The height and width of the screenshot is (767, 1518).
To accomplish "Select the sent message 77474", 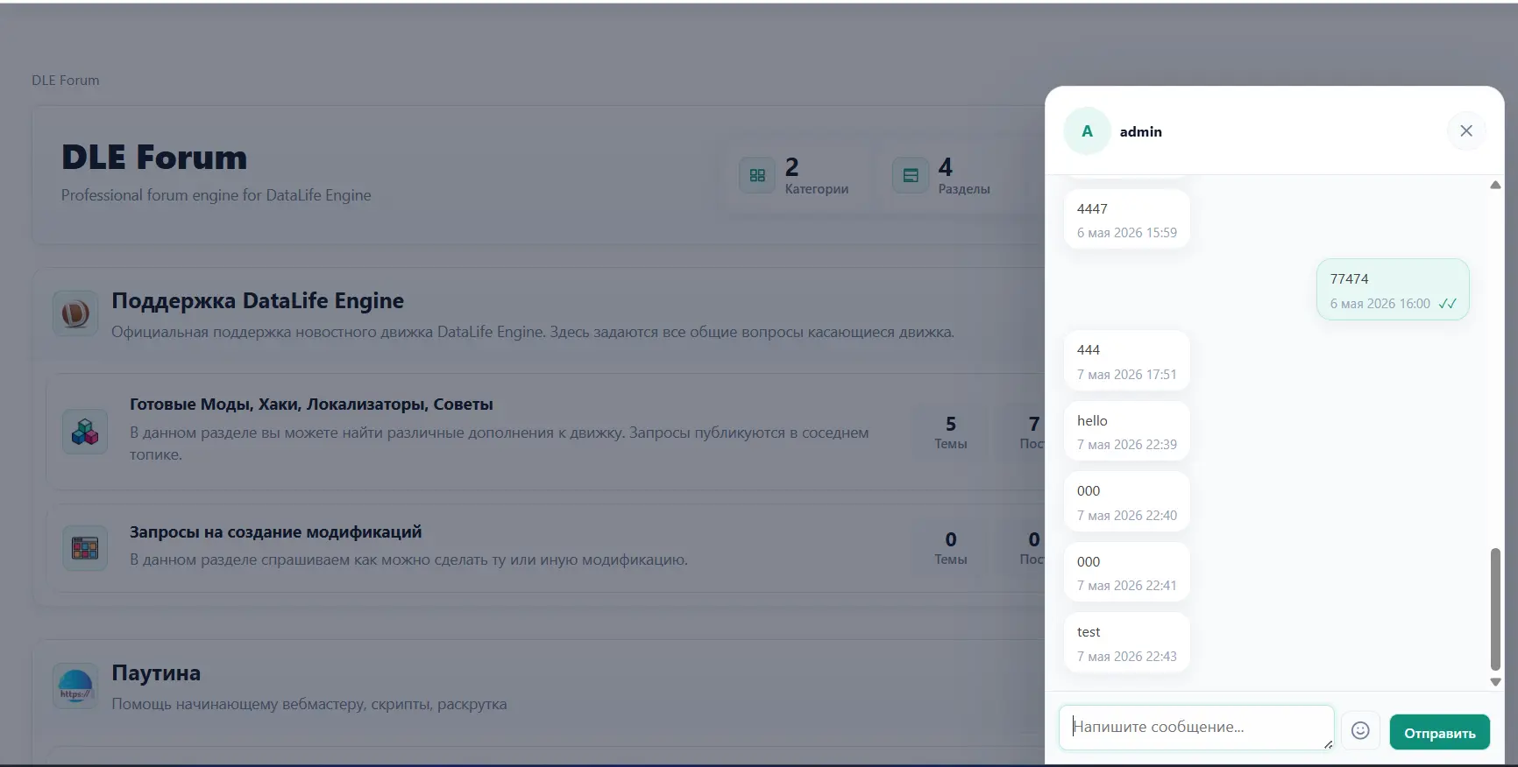I will [1393, 290].
